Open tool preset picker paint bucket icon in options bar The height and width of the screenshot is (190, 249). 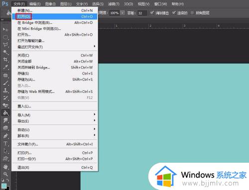(8, 13)
